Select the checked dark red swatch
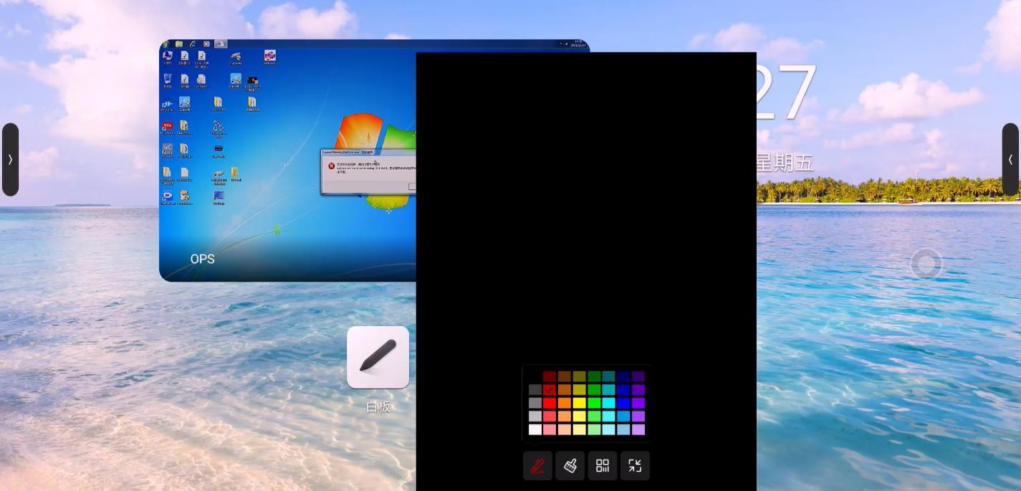 click(x=550, y=390)
